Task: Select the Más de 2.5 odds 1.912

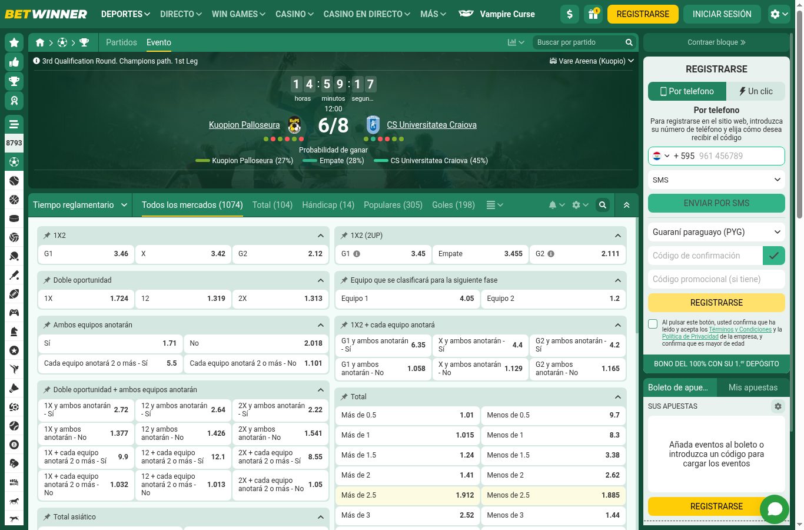Action: 407,495
